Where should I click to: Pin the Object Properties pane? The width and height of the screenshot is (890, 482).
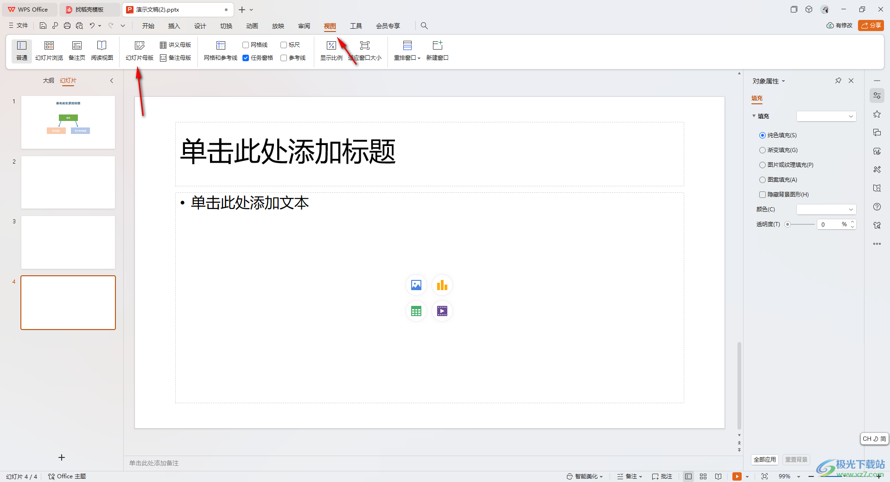coord(838,81)
